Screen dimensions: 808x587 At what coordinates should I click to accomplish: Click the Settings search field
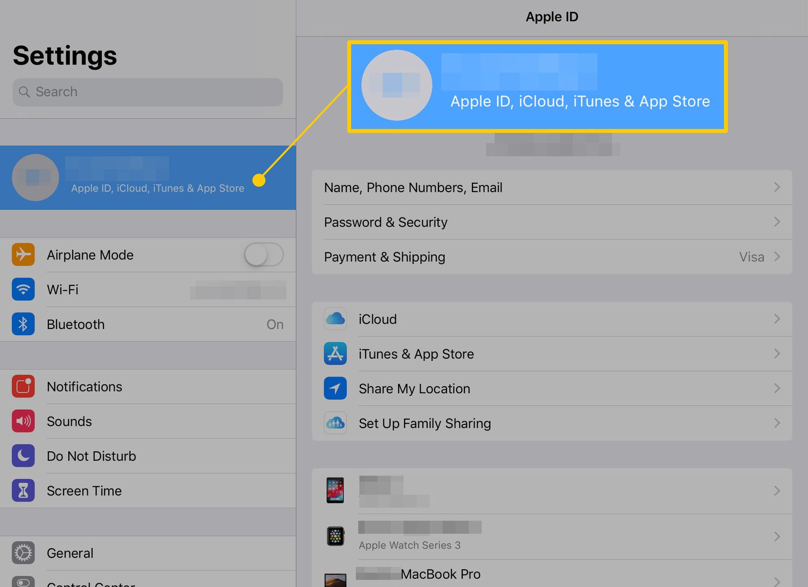[148, 92]
